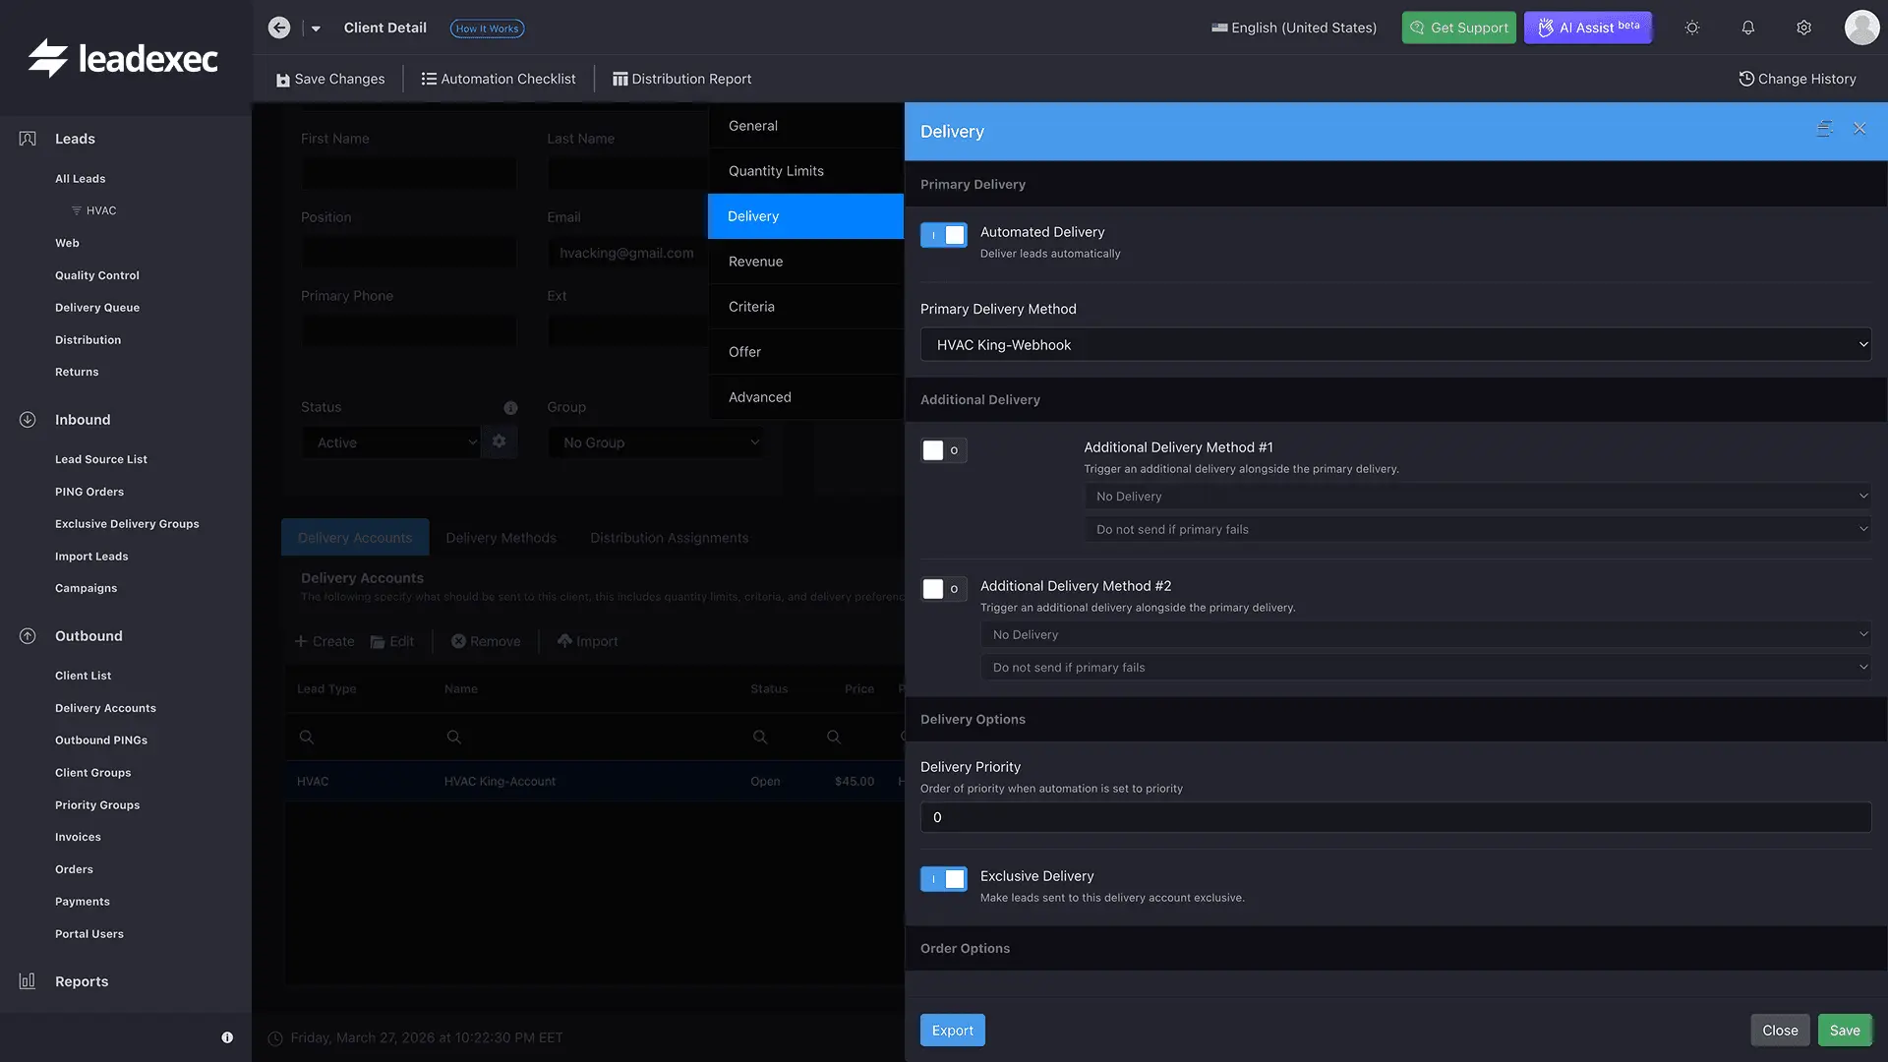Click the back arrow icon
The height and width of the screenshot is (1062, 1888).
tap(279, 28)
